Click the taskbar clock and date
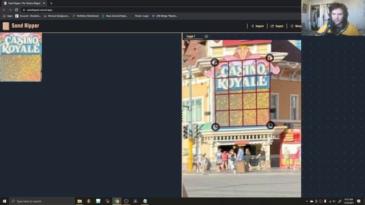 tap(348, 201)
